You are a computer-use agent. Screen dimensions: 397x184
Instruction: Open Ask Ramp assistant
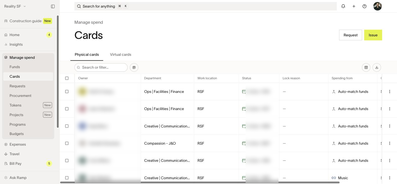click(28, 178)
